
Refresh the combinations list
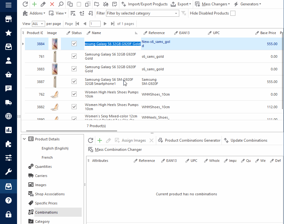tap(91, 140)
